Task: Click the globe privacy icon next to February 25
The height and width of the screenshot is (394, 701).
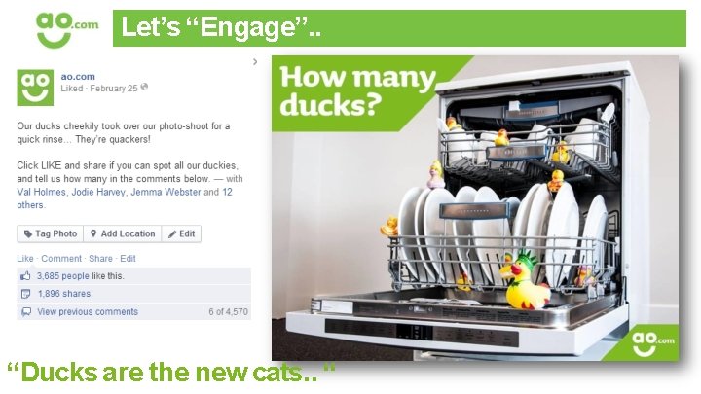Action: pos(144,88)
